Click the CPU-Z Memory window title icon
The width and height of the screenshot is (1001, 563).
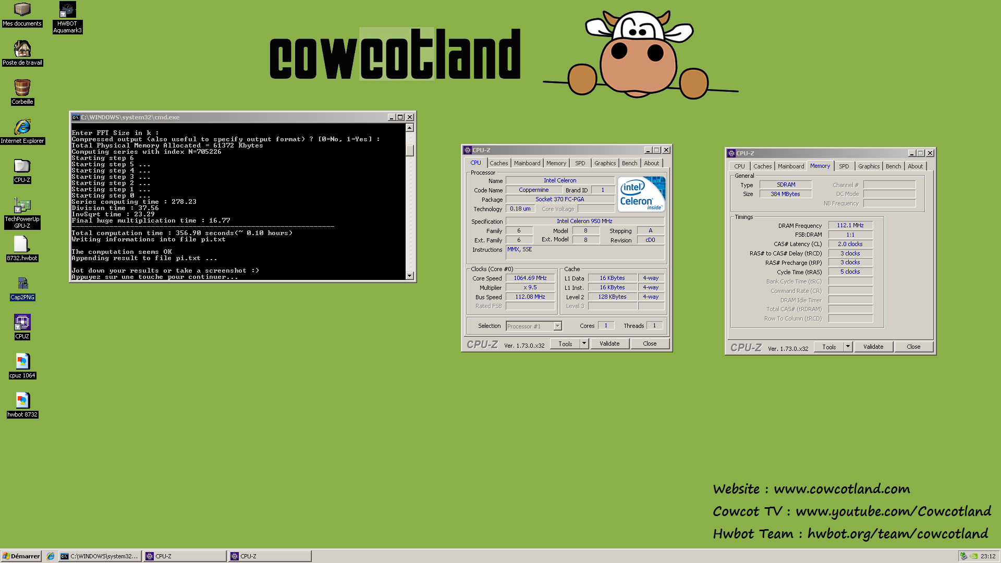pyautogui.click(x=731, y=153)
